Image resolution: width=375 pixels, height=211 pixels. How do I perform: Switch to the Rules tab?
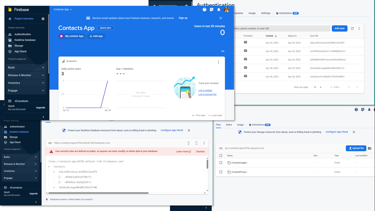[x=229, y=124]
